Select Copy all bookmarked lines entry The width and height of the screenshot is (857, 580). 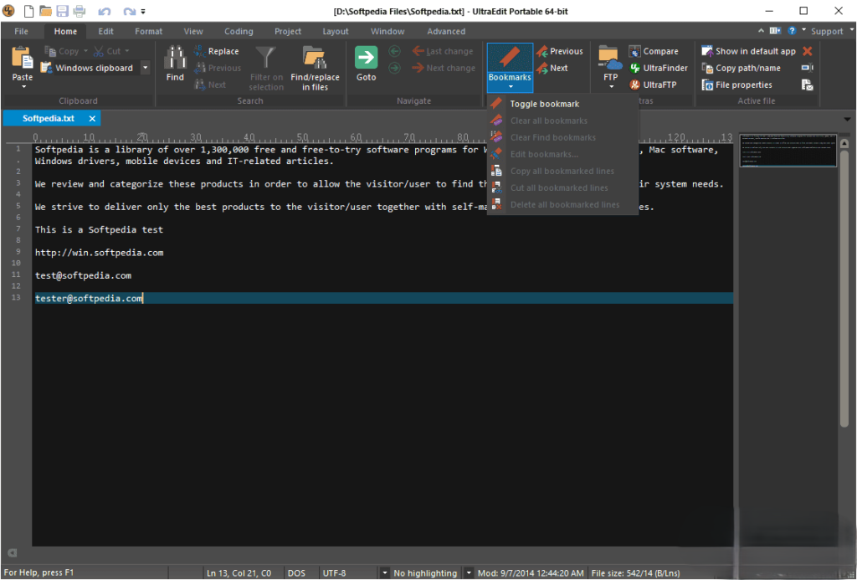(x=563, y=171)
